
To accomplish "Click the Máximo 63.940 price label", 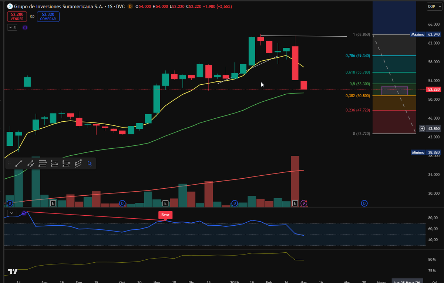I will tap(425, 34).
